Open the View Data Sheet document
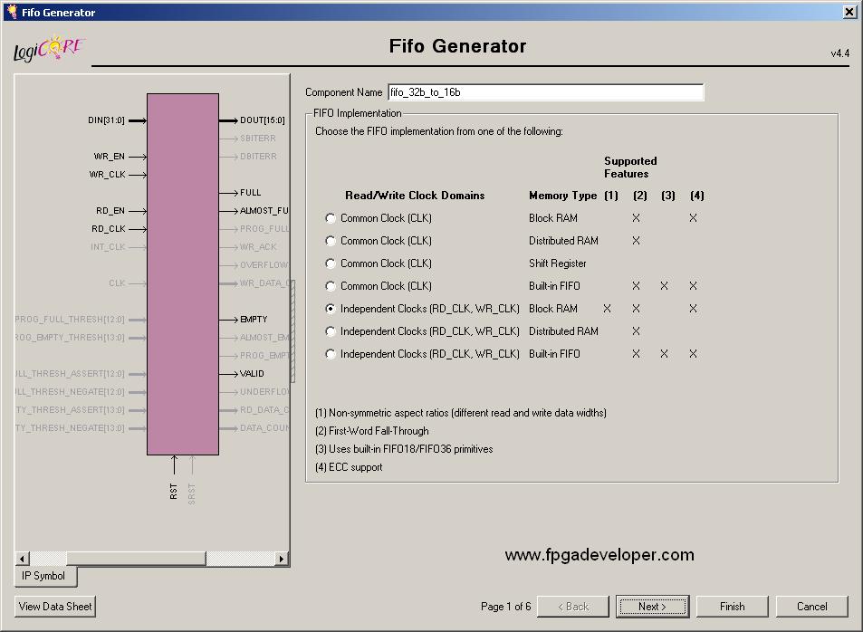This screenshot has width=863, height=632. [53, 606]
